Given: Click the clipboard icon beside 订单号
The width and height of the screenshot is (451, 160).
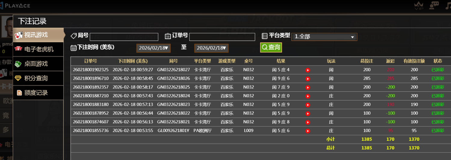Looking at the screenshot, I should 168,36.
